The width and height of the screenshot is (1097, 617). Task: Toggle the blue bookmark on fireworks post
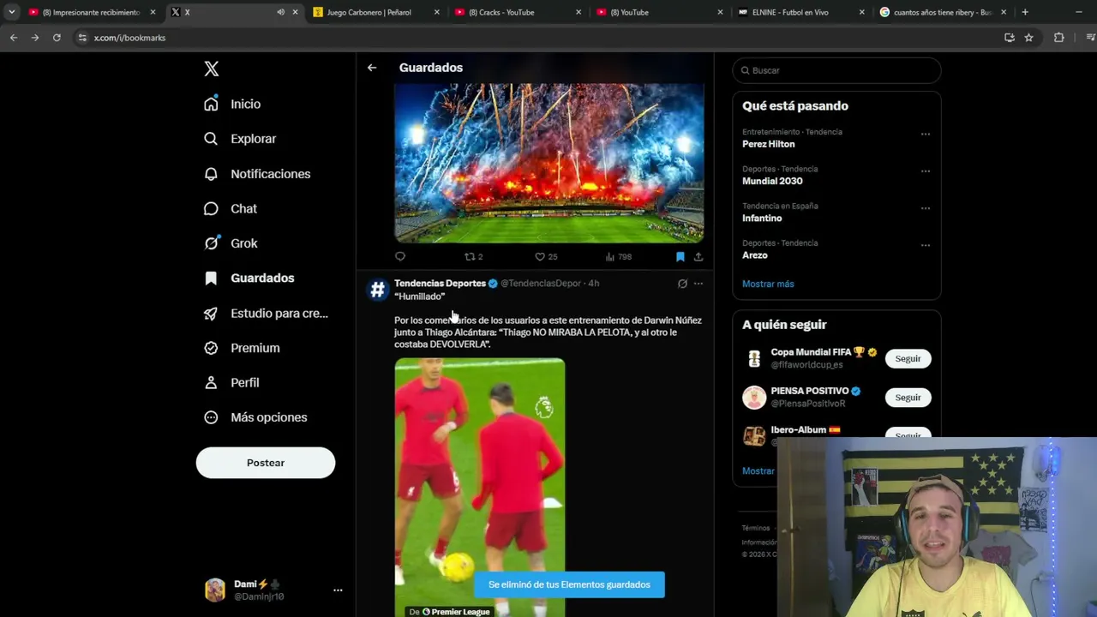pos(680,256)
